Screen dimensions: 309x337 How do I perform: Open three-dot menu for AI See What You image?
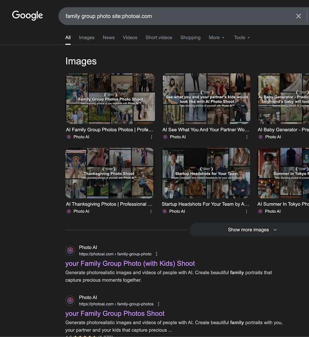coord(247,137)
